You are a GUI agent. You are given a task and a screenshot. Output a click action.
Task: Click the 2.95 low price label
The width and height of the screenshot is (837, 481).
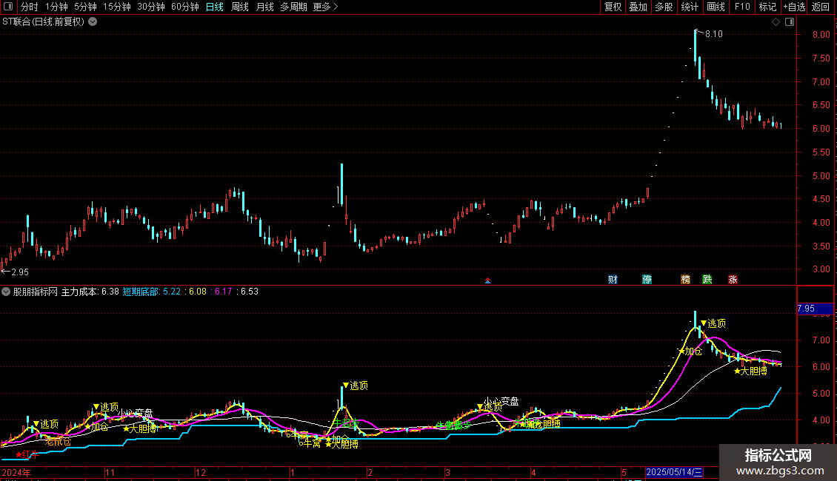pos(20,272)
